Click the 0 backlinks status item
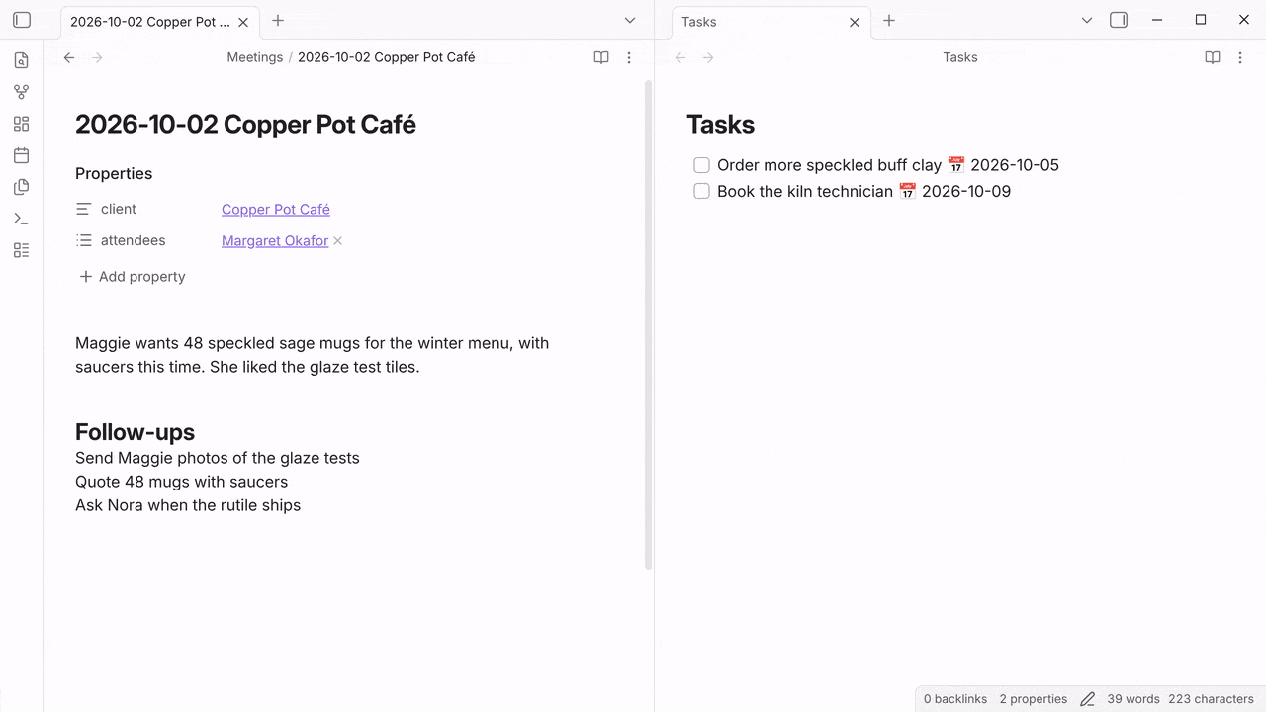 955,699
